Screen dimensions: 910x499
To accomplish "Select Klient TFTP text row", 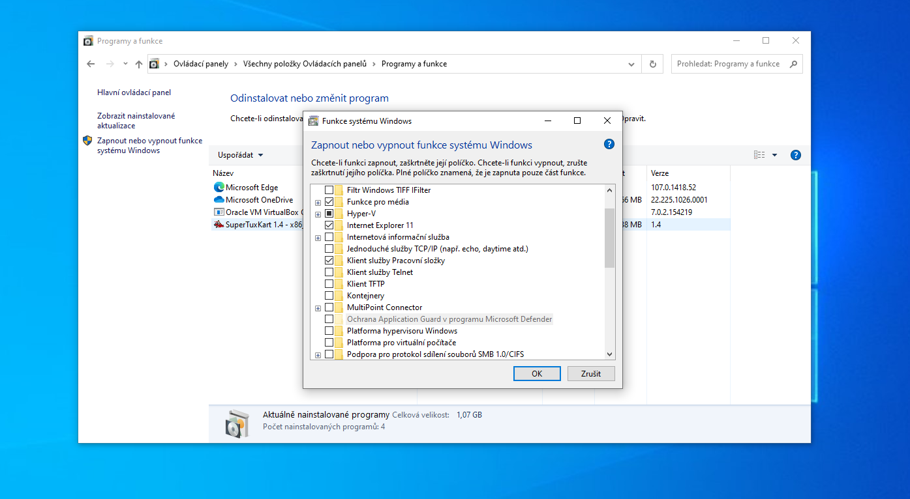I will (366, 284).
